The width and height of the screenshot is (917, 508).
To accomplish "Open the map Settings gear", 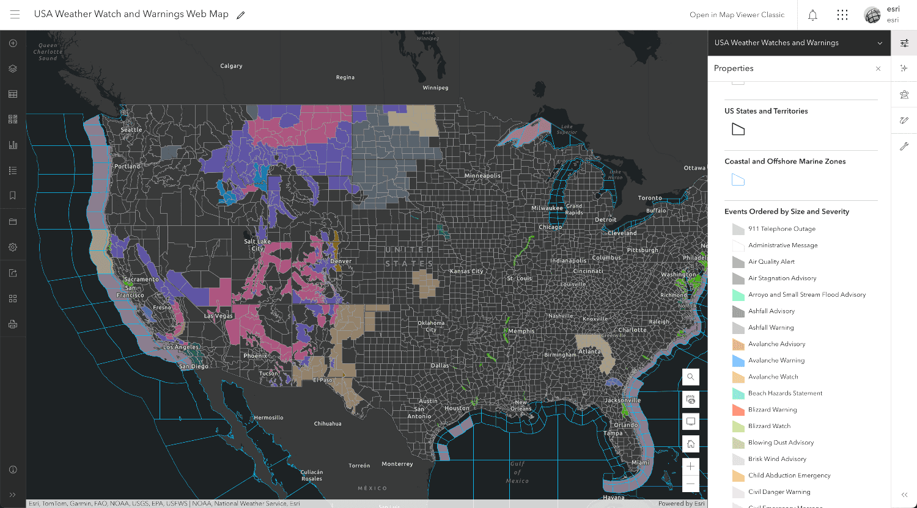I will coord(13,247).
